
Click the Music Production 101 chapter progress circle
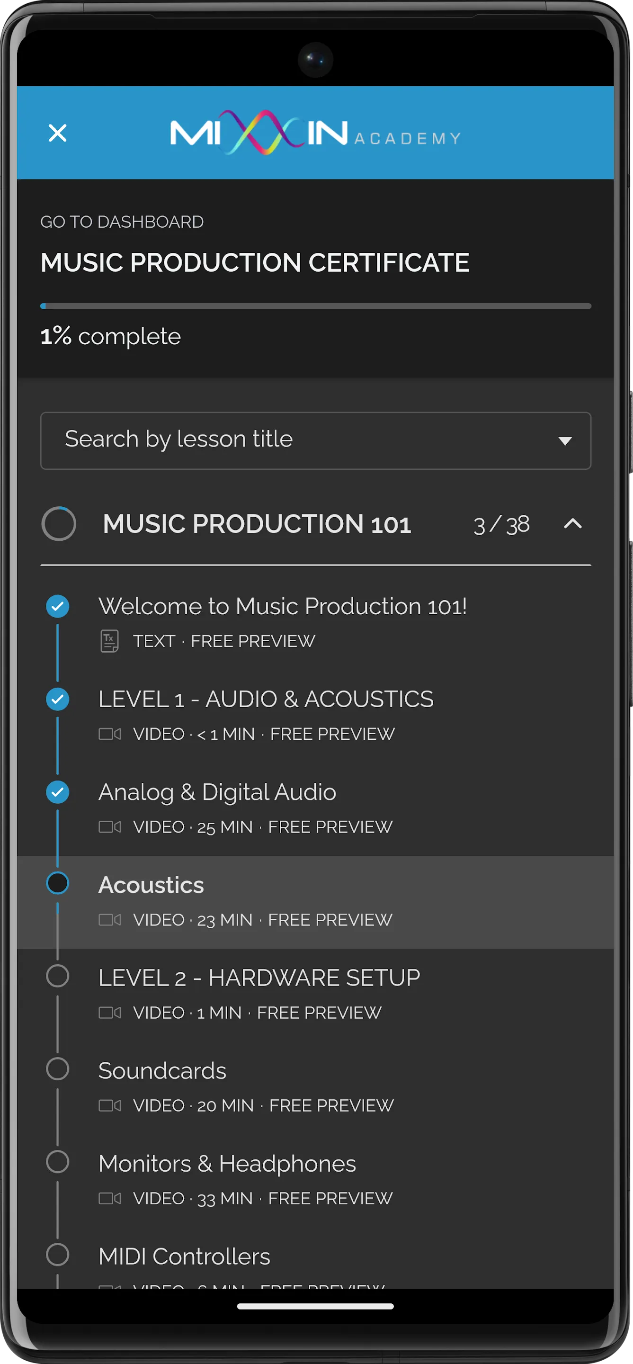point(59,524)
